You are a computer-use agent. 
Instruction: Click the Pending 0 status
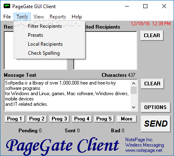pyautogui.click(x=30, y=131)
